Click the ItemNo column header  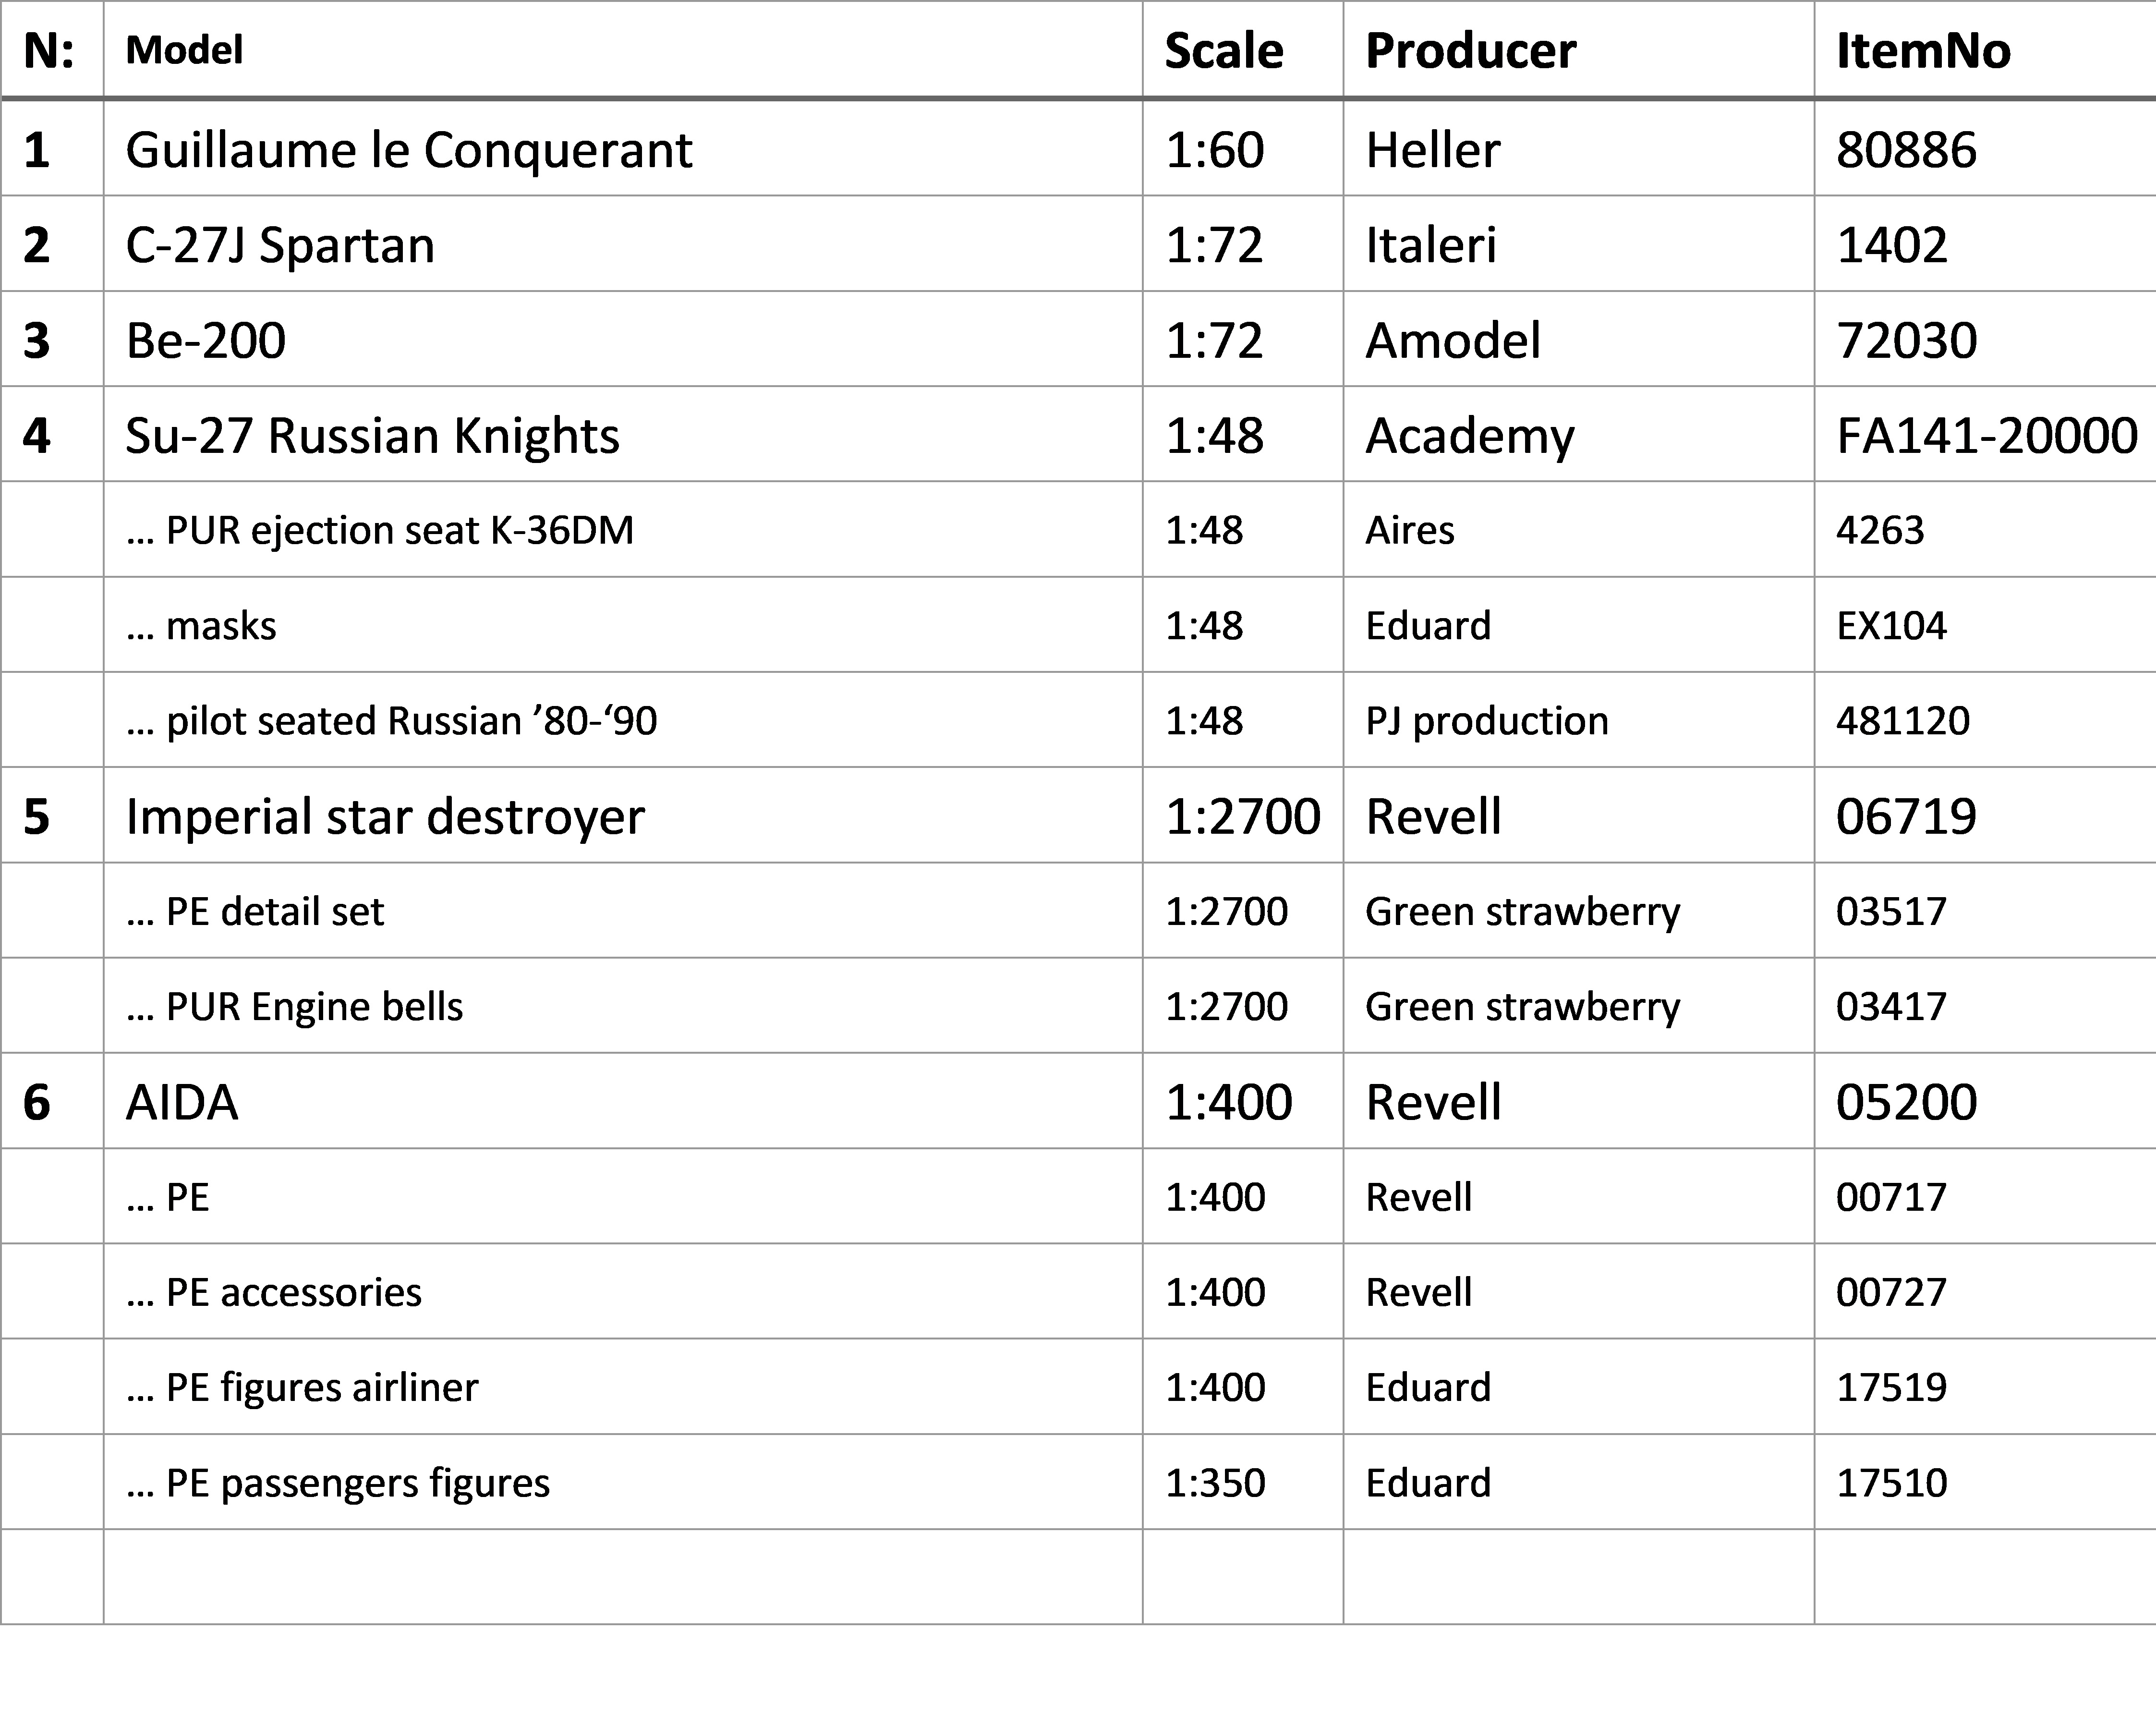[x=1985, y=50]
